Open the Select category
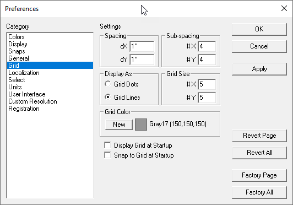 pos(50,80)
